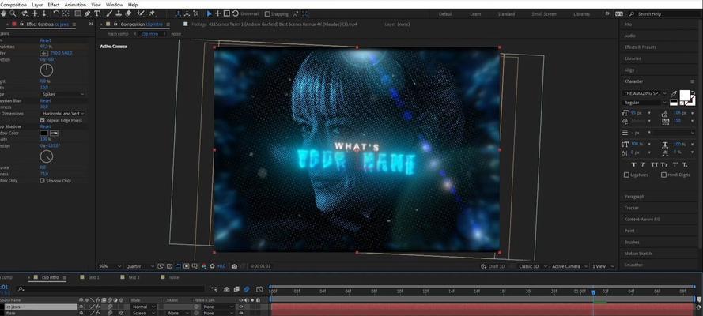Viewport: 703px width, 316px height.
Task: Expand the Effects & Presets panel
Action: 641,47
